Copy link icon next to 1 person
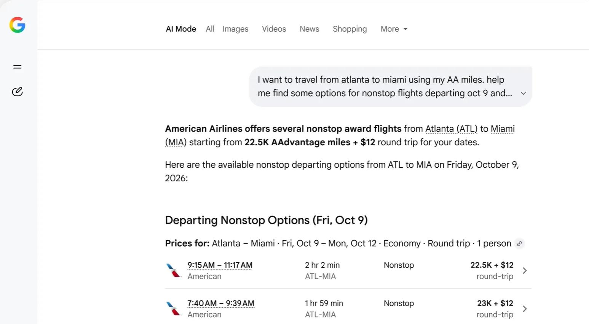 (519, 244)
